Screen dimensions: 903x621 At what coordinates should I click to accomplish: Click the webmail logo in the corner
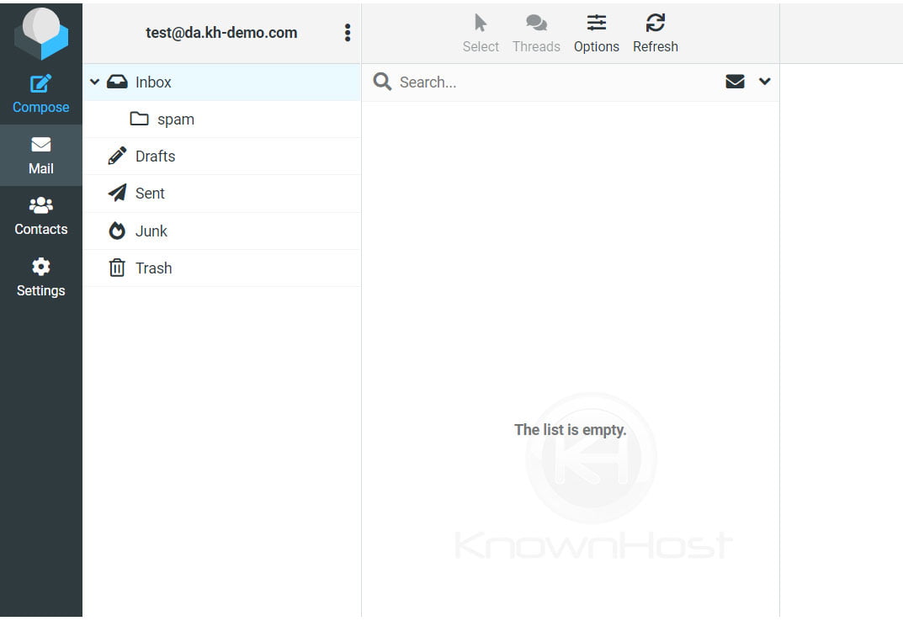pyautogui.click(x=40, y=32)
